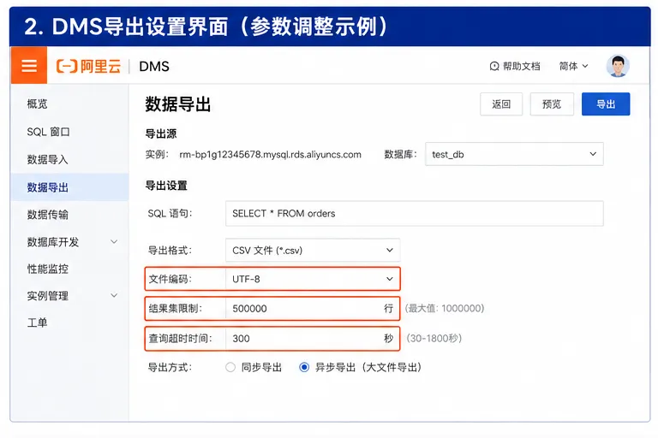This screenshot has height=438, width=658.
Task: Open the UTF-8 file encoding dropdown
Action: [312, 279]
